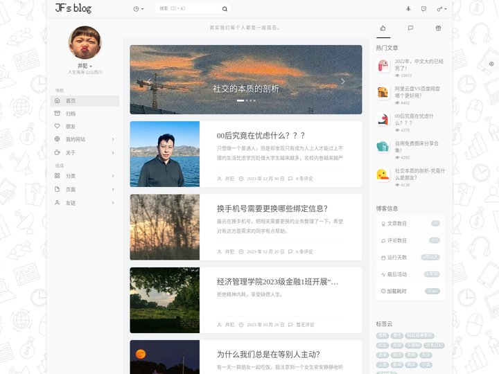
Task: Open 朋友 page in sidebar
Action: [x=85, y=126]
